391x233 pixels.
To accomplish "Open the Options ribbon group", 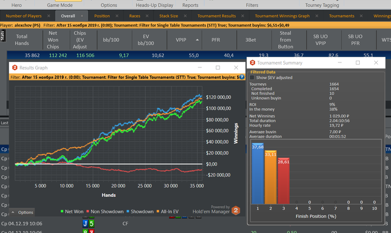I will tap(109, 5).
